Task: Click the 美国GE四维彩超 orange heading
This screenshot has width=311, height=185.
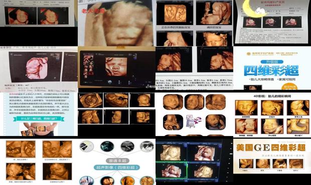Action: 271,147
